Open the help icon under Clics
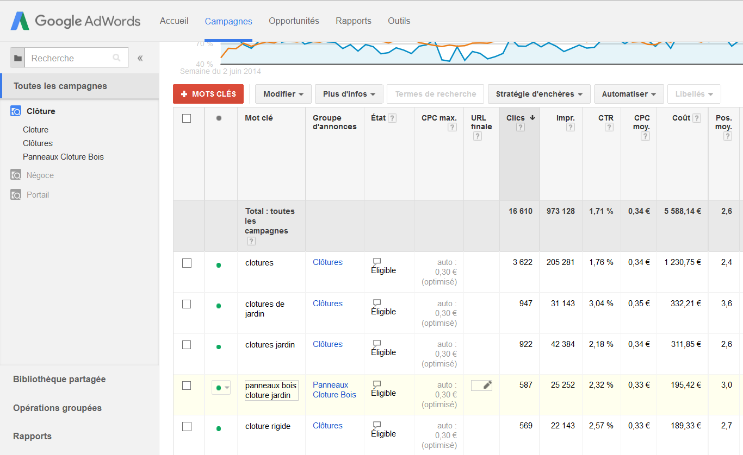 (x=520, y=128)
